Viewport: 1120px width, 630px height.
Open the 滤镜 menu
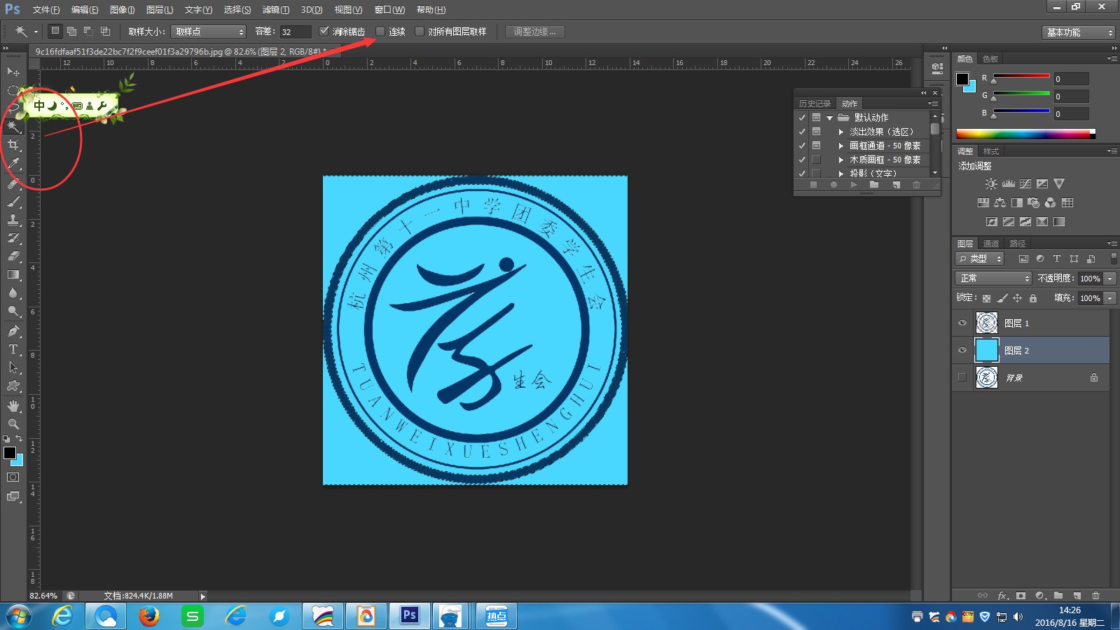[x=275, y=10]
